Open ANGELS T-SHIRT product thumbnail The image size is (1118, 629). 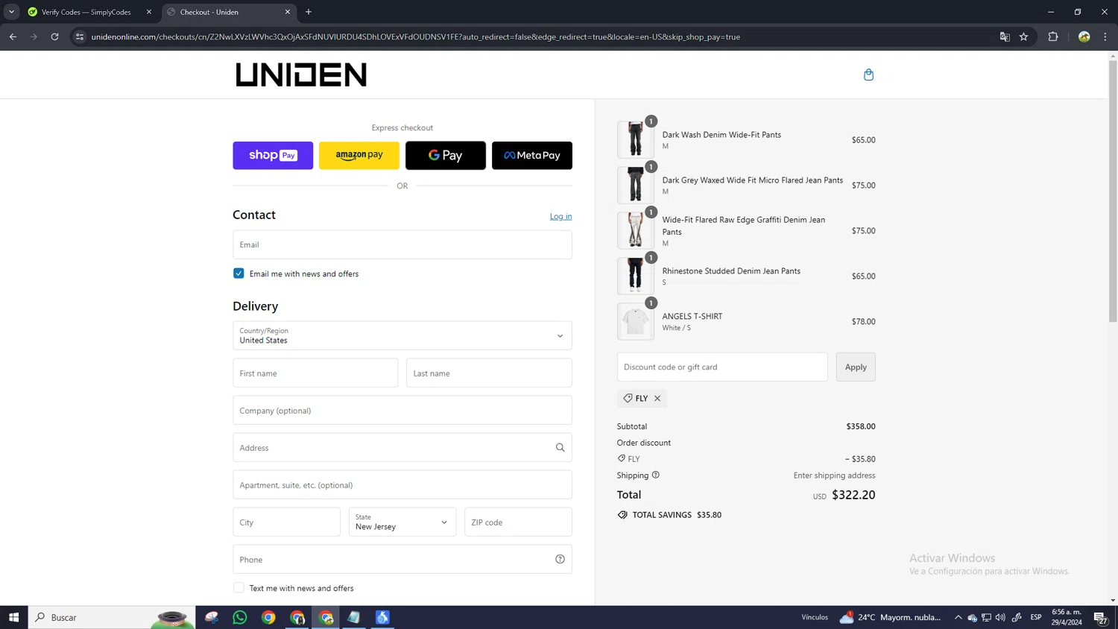click(636, 321)
